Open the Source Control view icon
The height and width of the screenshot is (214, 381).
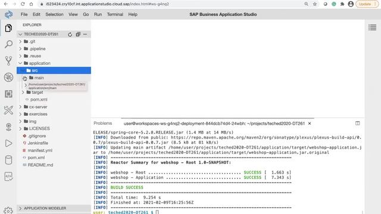click(8, 61)
